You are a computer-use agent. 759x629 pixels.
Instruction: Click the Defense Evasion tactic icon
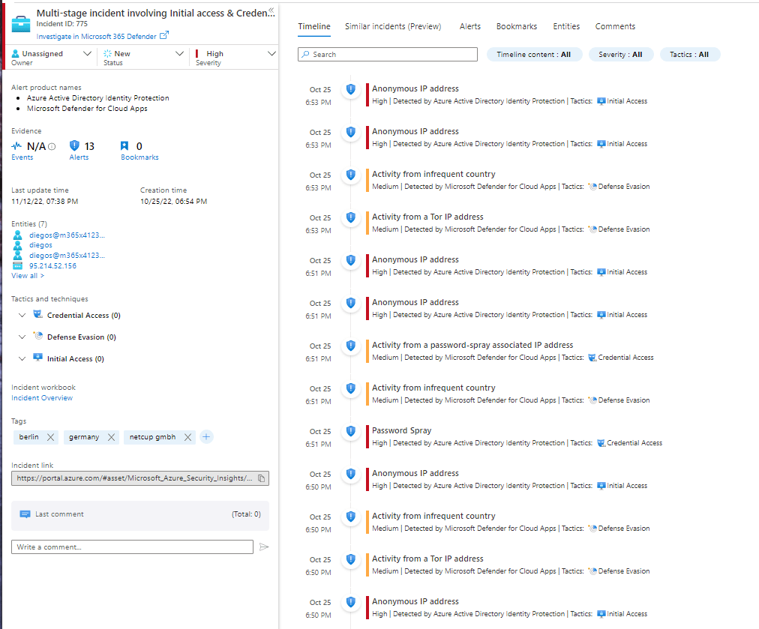click(x=38, y=337)
